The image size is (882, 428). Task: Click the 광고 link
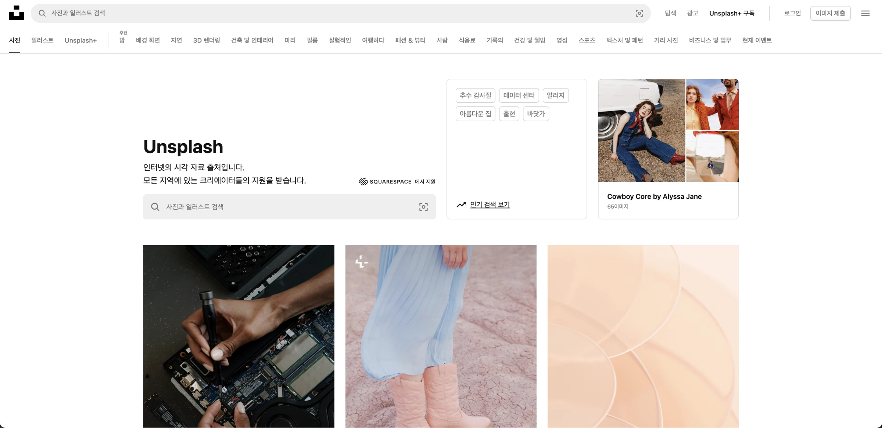[692, 13]
